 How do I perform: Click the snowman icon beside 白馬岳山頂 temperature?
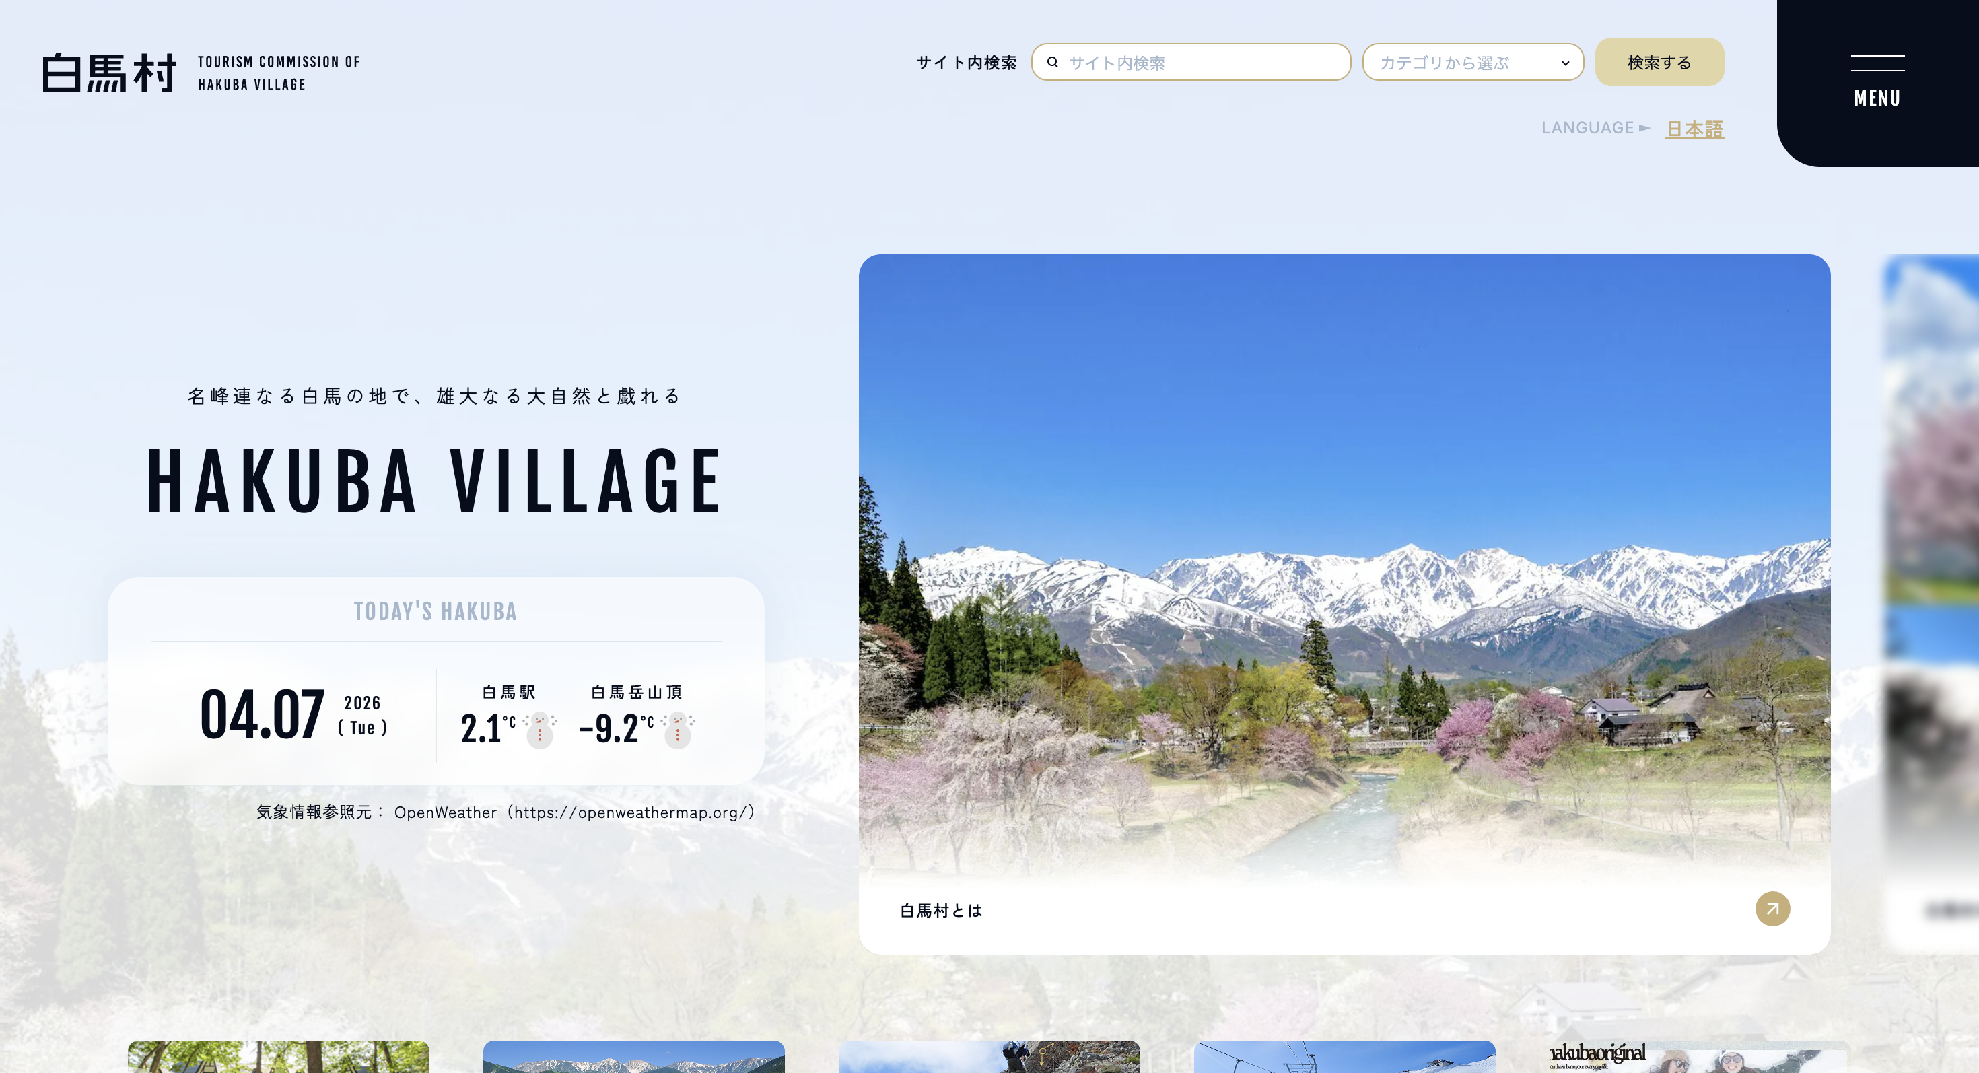tap(678, 729)
